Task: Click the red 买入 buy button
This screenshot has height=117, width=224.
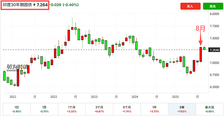Action: tap(190, 6)
